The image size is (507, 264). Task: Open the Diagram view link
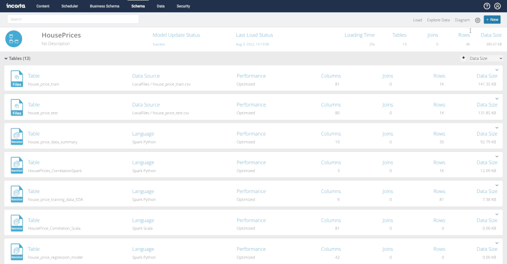(462, 20)
